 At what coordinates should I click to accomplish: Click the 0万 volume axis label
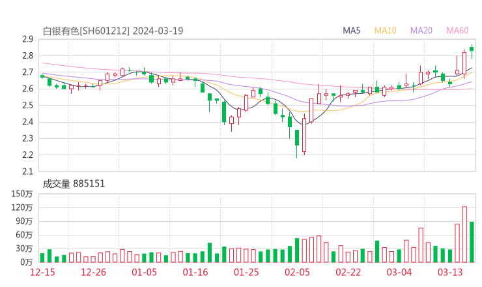coord(27,262)
